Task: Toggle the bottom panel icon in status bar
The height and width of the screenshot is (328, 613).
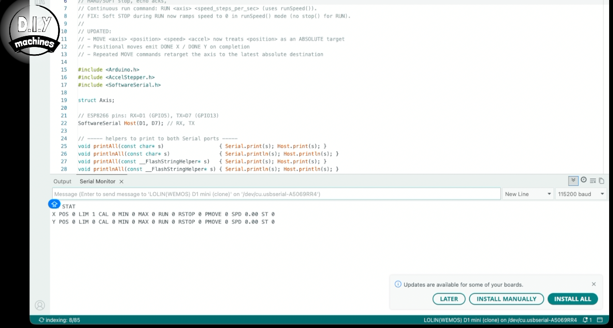Action: click(600, 320)
